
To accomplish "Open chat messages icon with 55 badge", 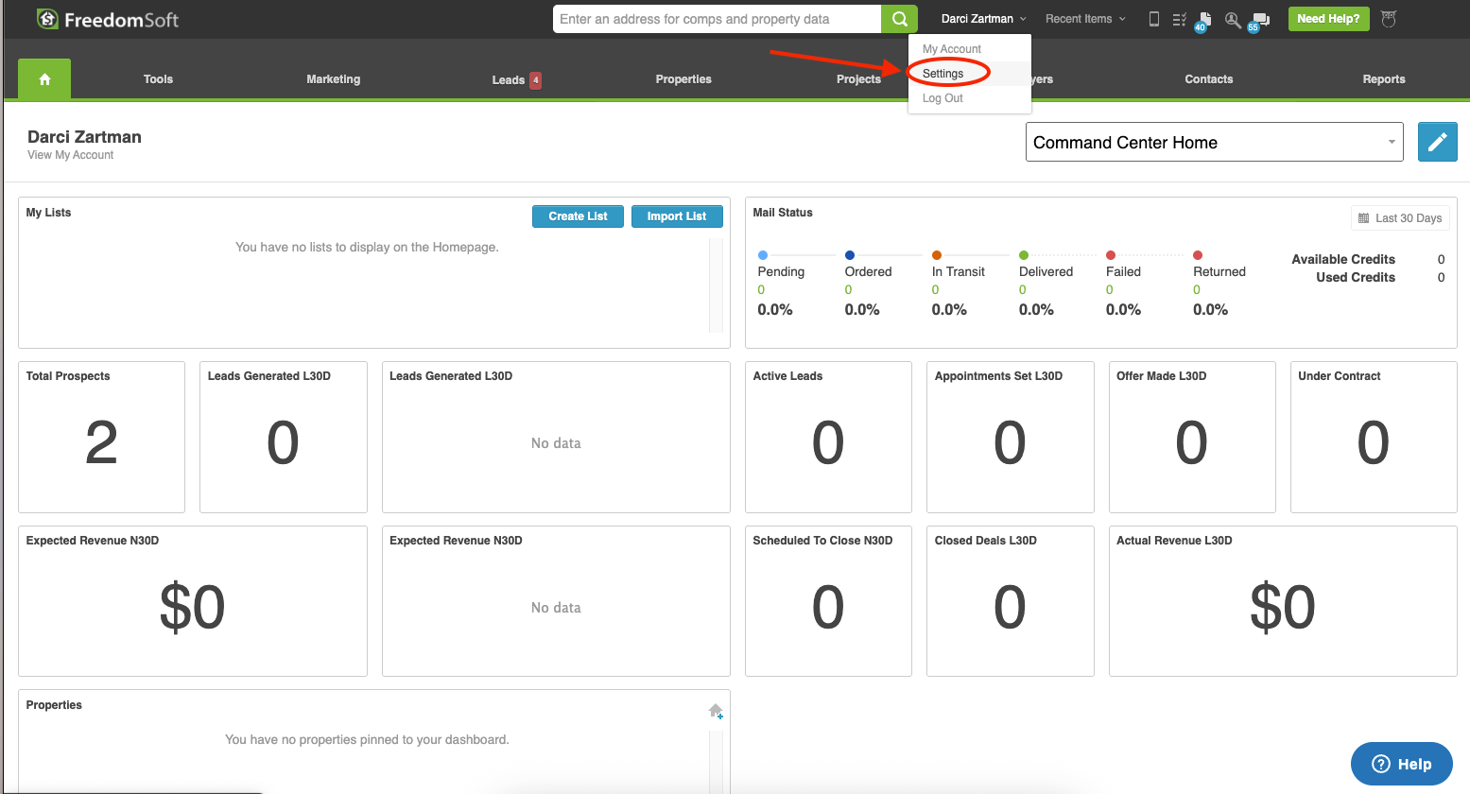I will (1260, 20).
